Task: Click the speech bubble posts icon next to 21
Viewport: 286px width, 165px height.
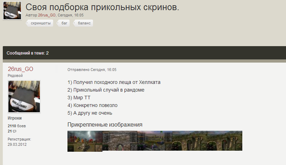Action: coord(15,131)
